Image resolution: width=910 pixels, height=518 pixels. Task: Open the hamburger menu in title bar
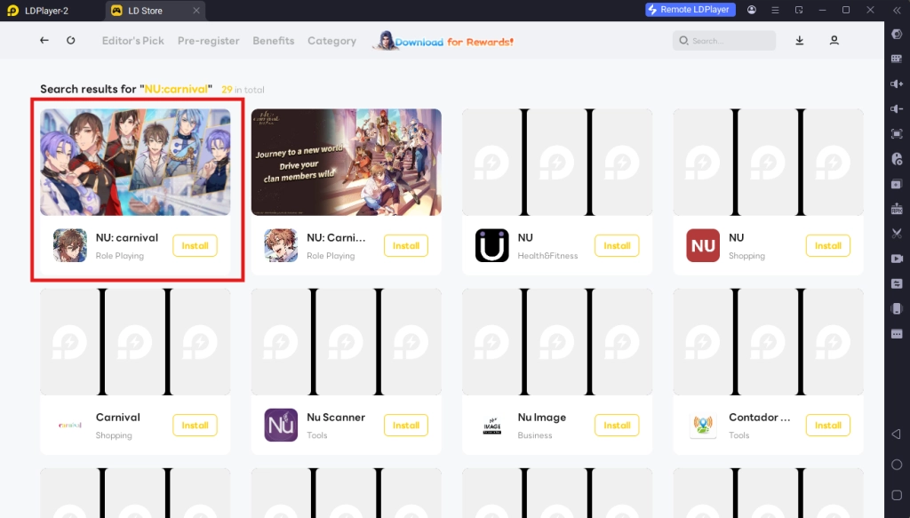[775, 10]
